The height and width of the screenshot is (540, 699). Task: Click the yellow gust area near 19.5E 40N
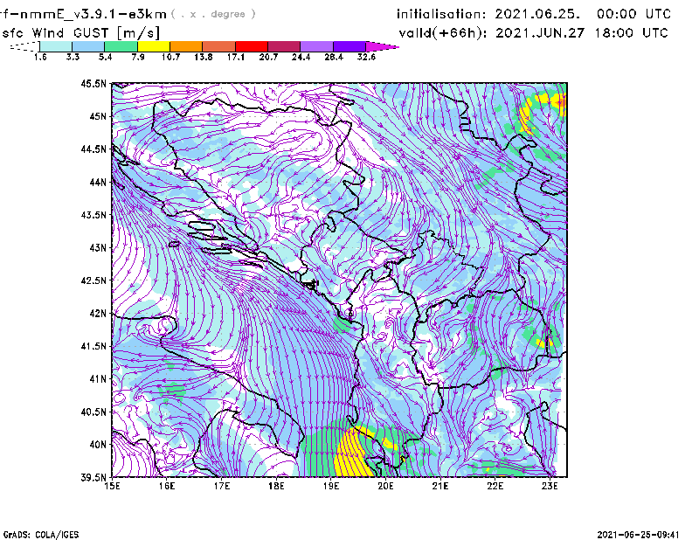click(352, 455)
